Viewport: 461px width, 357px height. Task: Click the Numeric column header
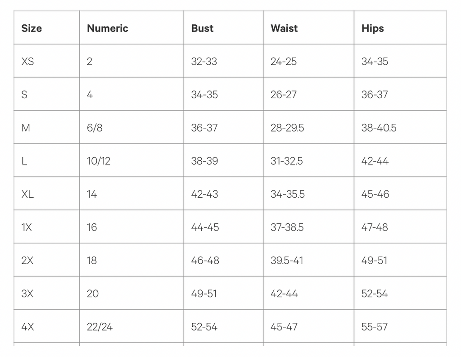[107, 28]
